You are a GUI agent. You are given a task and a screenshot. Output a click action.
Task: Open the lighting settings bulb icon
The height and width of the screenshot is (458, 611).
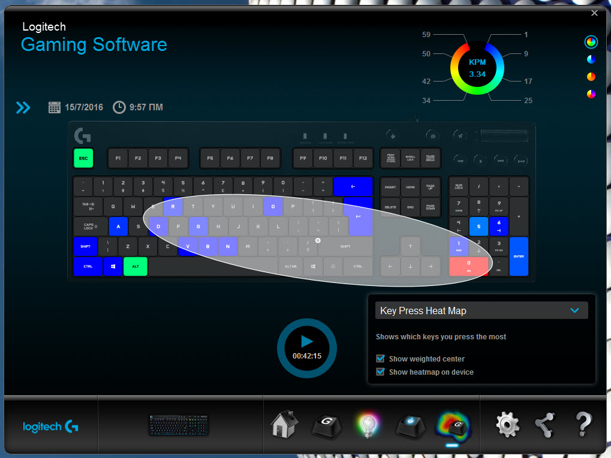point(368,425)
